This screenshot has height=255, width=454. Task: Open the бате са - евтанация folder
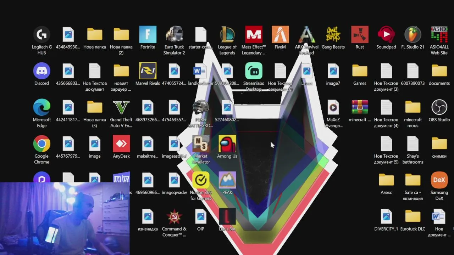pos(413,186)
